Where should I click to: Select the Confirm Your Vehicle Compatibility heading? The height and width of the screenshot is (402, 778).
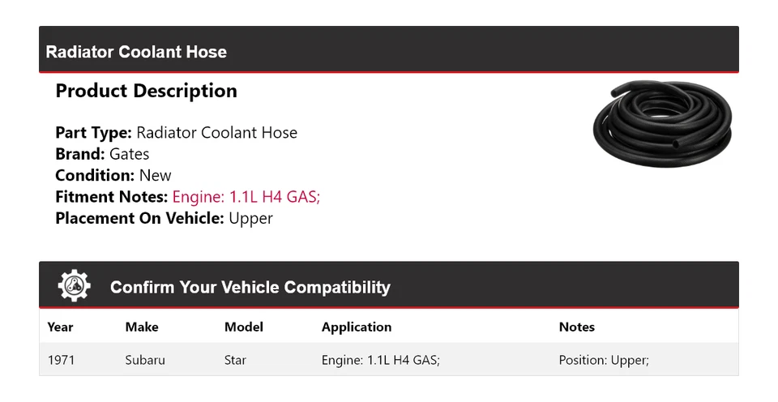(250, 288)
